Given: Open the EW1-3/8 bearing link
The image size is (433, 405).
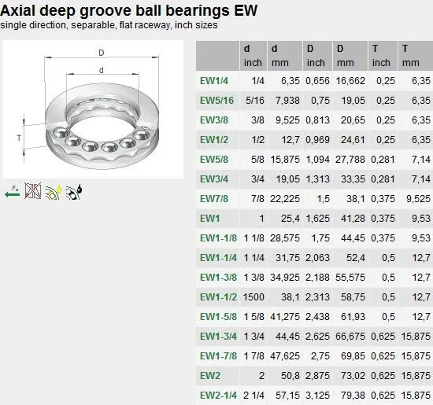Looking at the screenshot, I should pos(218,278).
